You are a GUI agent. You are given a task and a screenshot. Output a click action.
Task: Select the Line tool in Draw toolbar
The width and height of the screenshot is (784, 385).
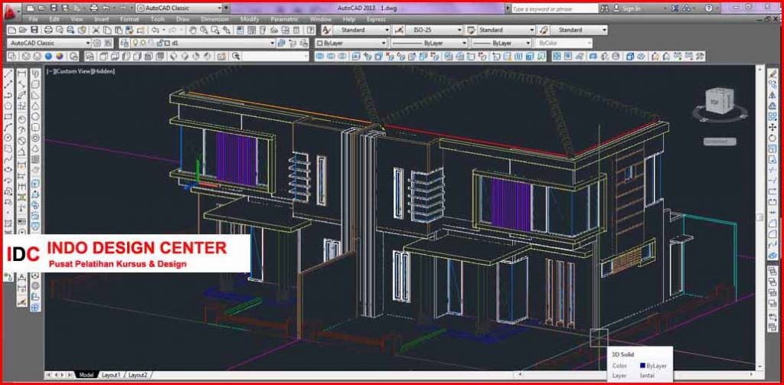(x=8, y=74)
